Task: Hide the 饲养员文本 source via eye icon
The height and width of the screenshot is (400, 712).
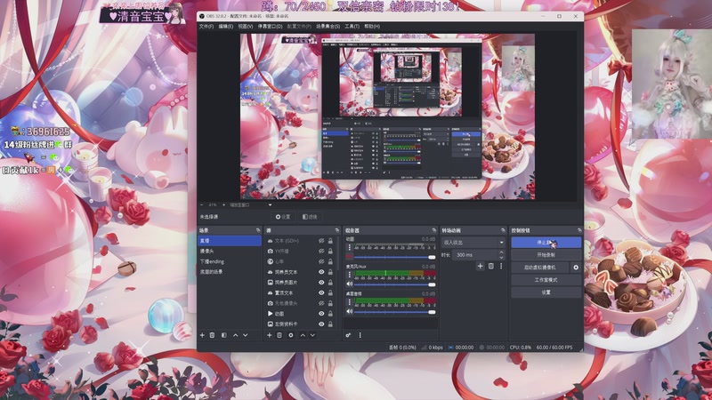Action: (321, 272)
